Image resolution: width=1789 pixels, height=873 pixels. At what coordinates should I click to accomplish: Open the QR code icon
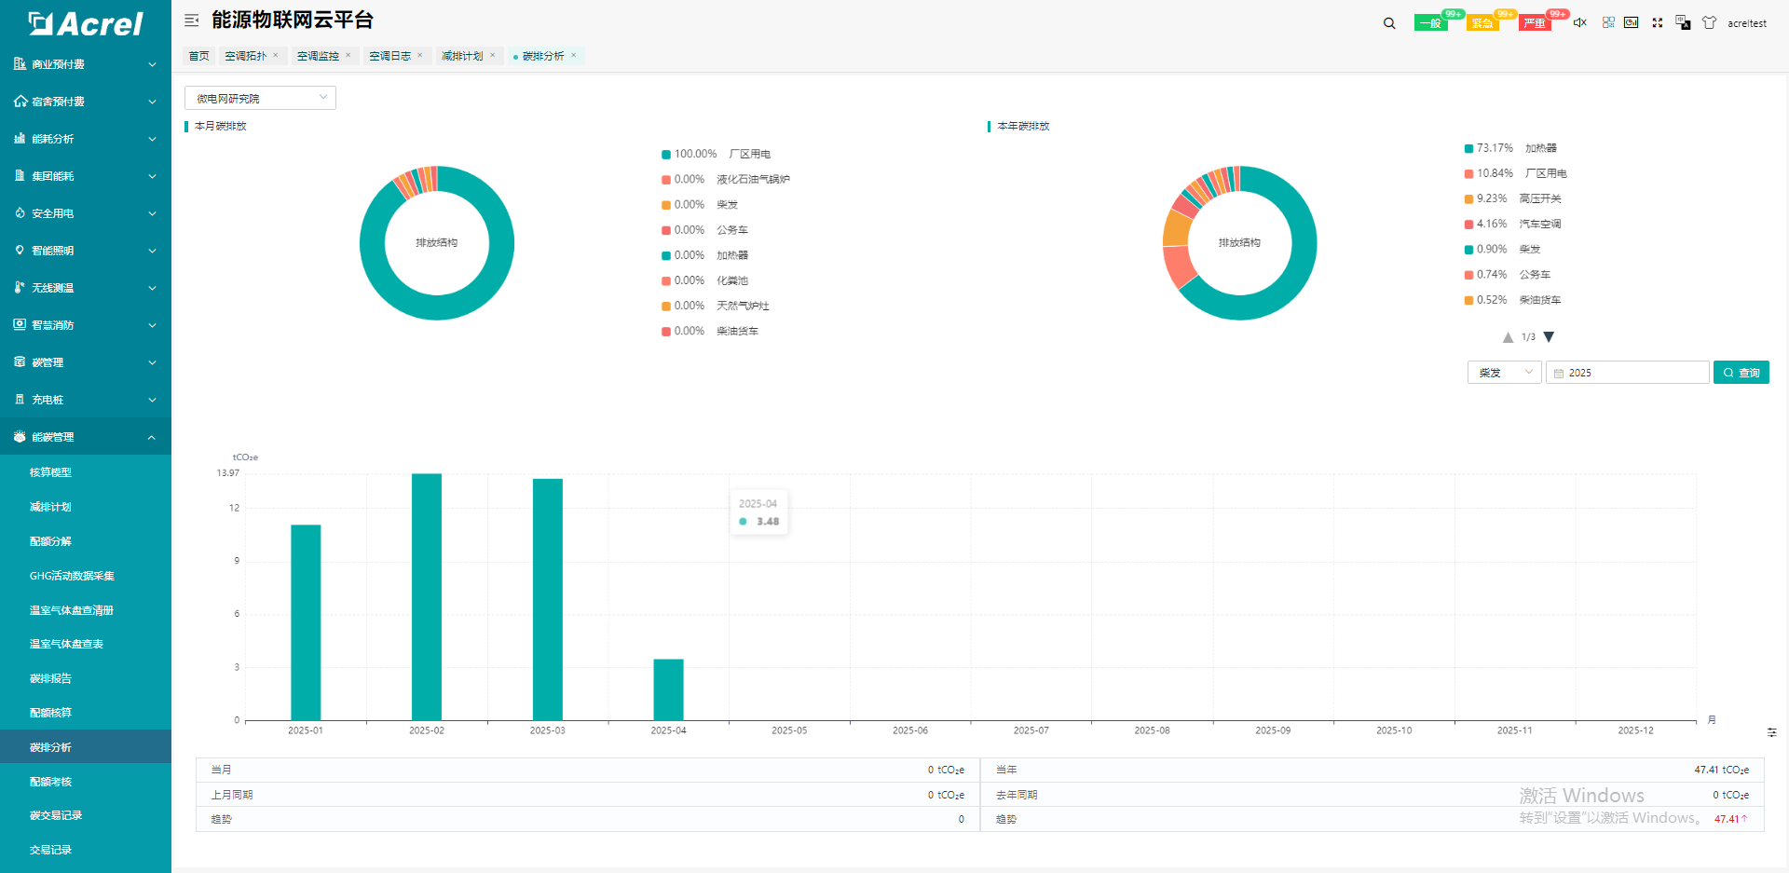1608,22
